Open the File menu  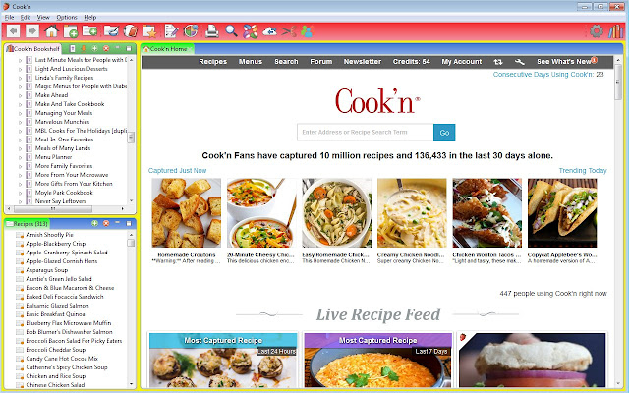click(x=9, y=18)
